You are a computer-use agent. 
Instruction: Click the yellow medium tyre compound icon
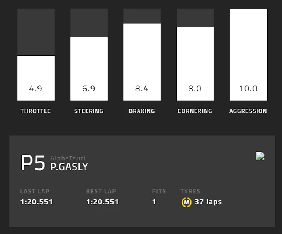click(187, 202)
